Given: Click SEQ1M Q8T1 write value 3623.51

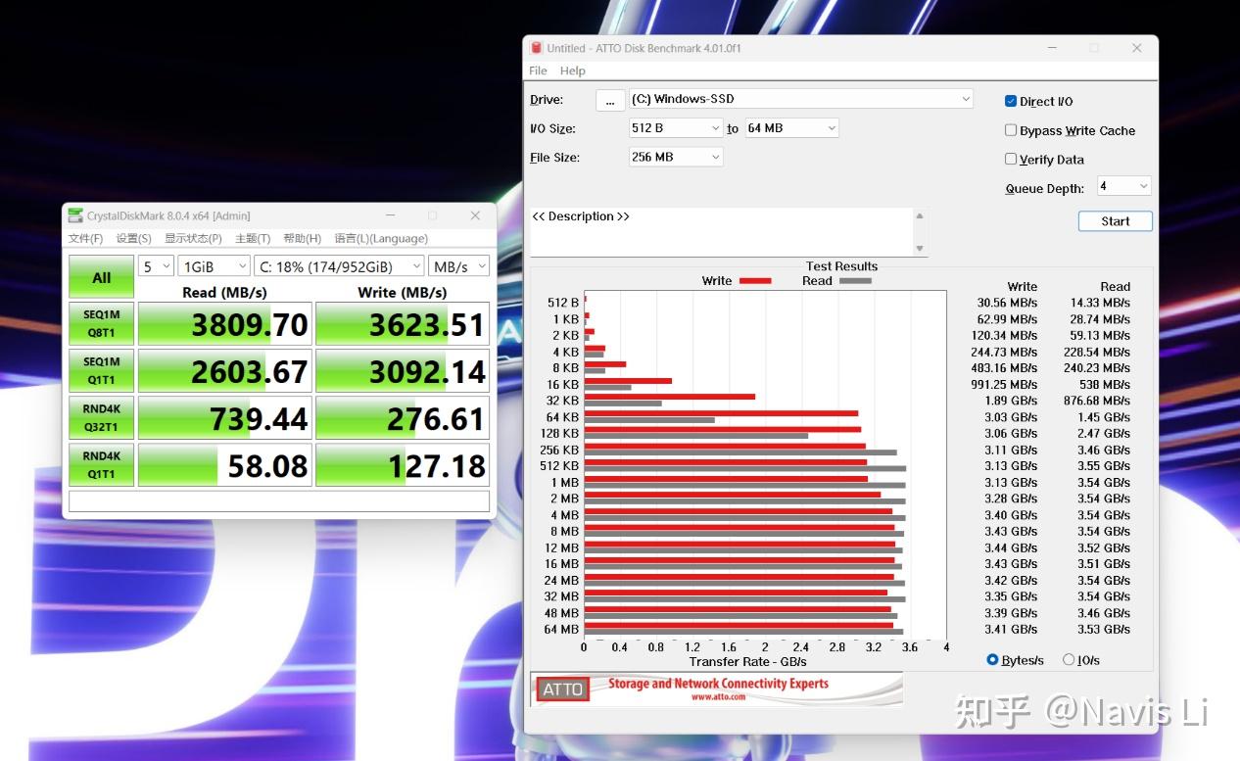Looking at the screenshot, I should [403, 324].
